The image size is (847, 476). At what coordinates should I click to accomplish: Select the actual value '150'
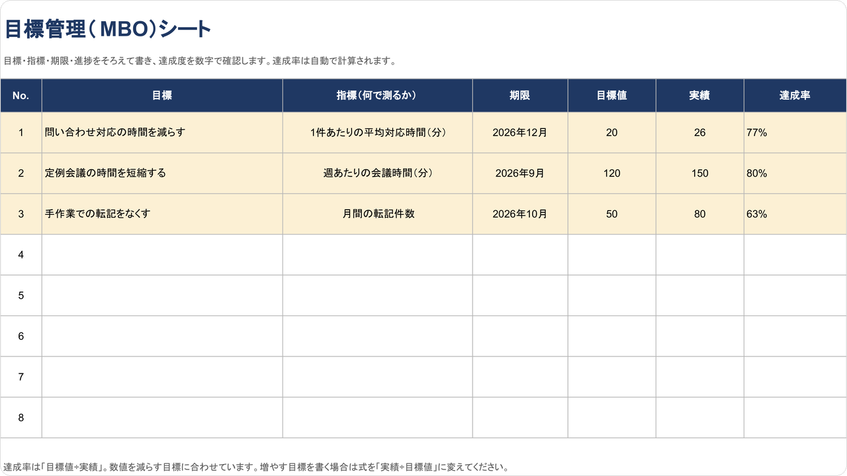(x=700, y=173)
